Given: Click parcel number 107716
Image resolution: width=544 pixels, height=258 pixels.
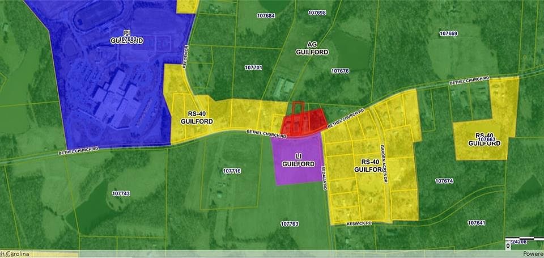Looking at the screenshot, I should tap(232, 171).
